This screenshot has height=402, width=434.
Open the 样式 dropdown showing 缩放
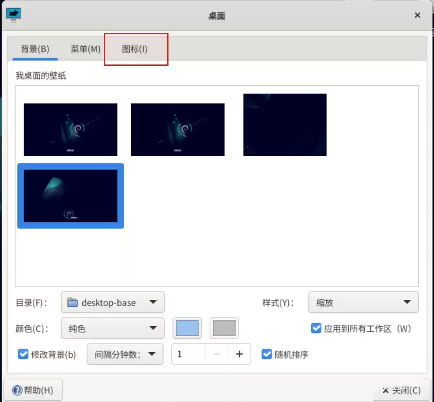tap(363, 302)
